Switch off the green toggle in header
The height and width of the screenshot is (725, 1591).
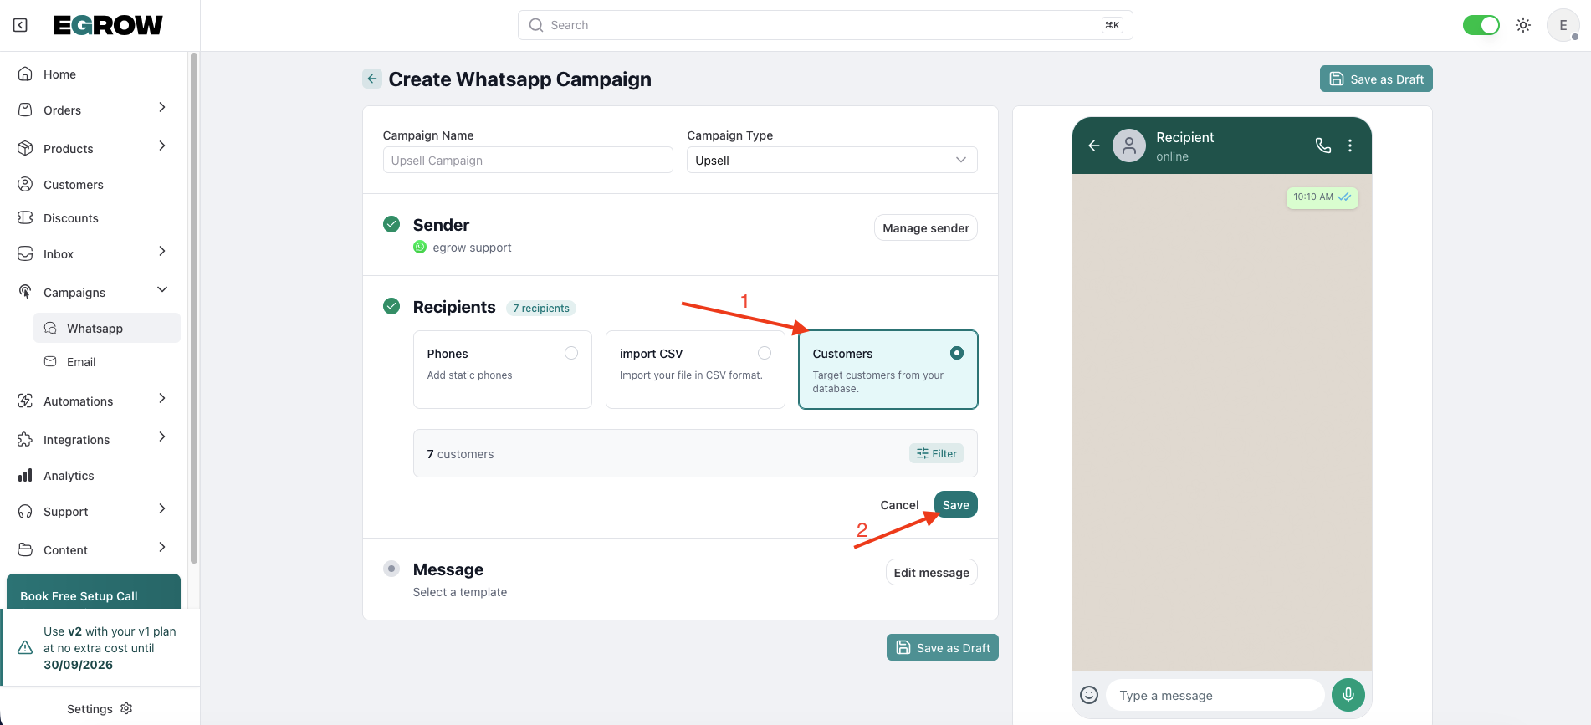1481,25
